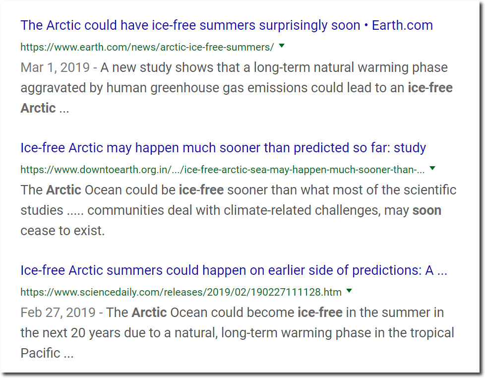
Task: Open 'Ice-free Arctic summers could happen on earlier side' result
Action: click(x=234, y=270)
